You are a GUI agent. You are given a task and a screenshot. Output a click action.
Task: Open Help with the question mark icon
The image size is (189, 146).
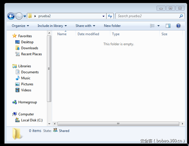(x=178, y=26)
